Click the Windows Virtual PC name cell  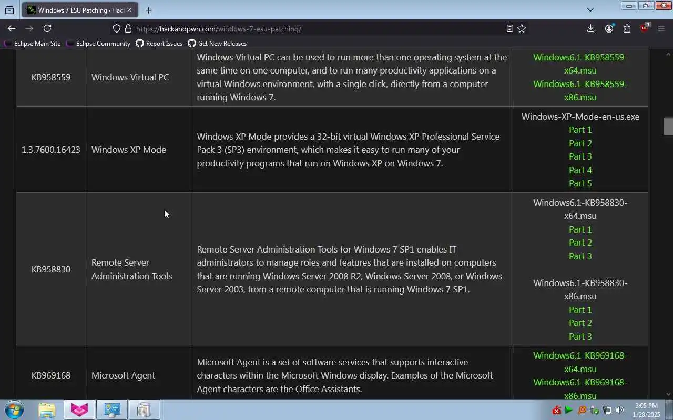138,77
